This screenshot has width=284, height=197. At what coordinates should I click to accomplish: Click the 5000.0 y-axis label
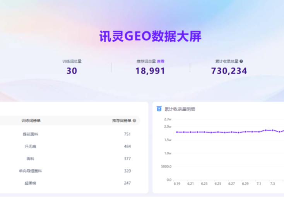pos(166,166)
